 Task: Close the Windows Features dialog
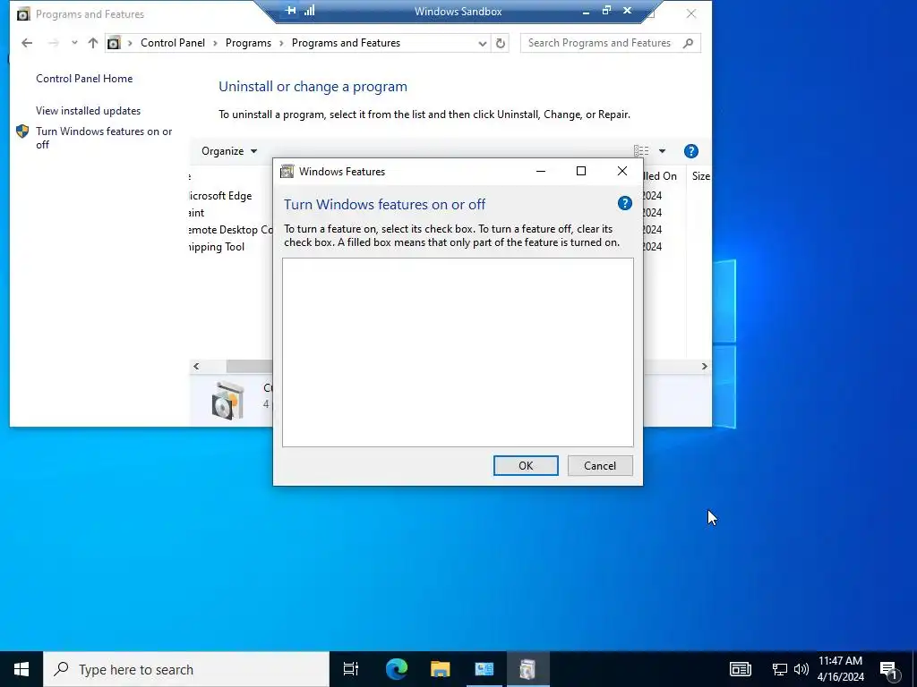(x=622, y=171)
